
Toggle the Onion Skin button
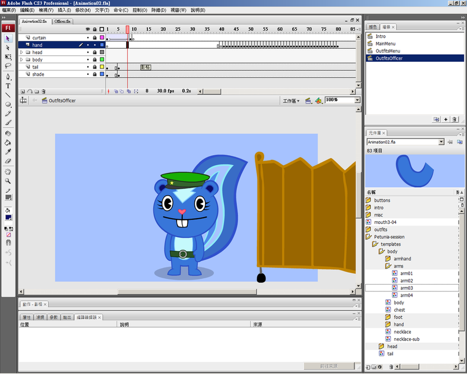(116, 91)
